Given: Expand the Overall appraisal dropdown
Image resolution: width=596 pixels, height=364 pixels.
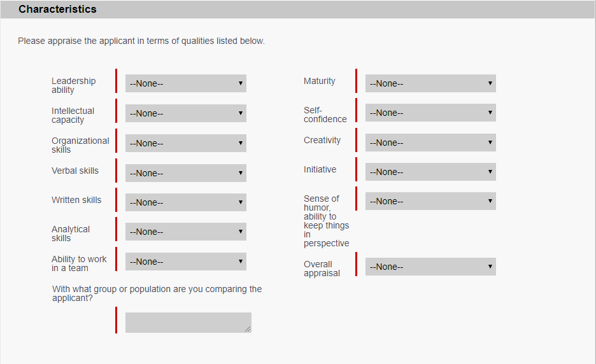Looking at the screenshot, I should click(x=430, y=267).
